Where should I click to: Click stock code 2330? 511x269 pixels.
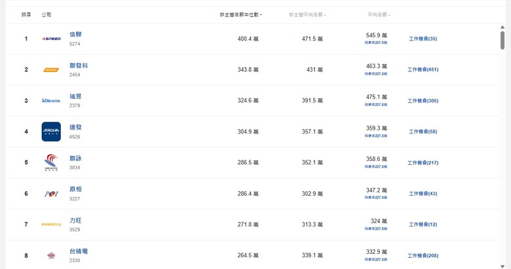(x=75, y=260)
